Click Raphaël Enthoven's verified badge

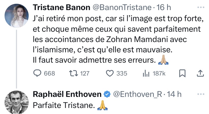(x=107, y=94)
